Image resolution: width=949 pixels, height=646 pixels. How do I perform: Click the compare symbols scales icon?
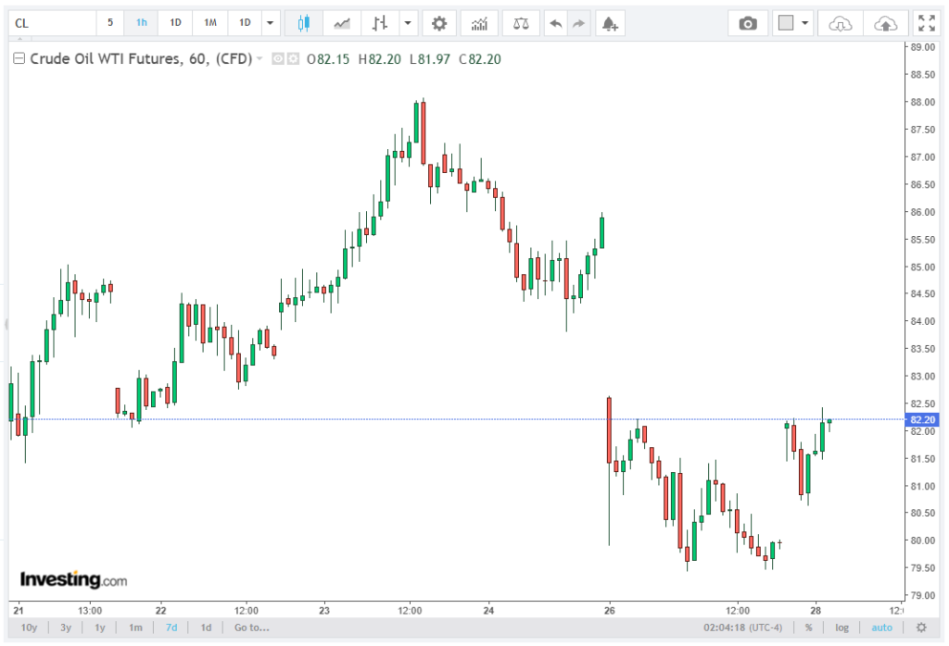[x=521, y=23]
